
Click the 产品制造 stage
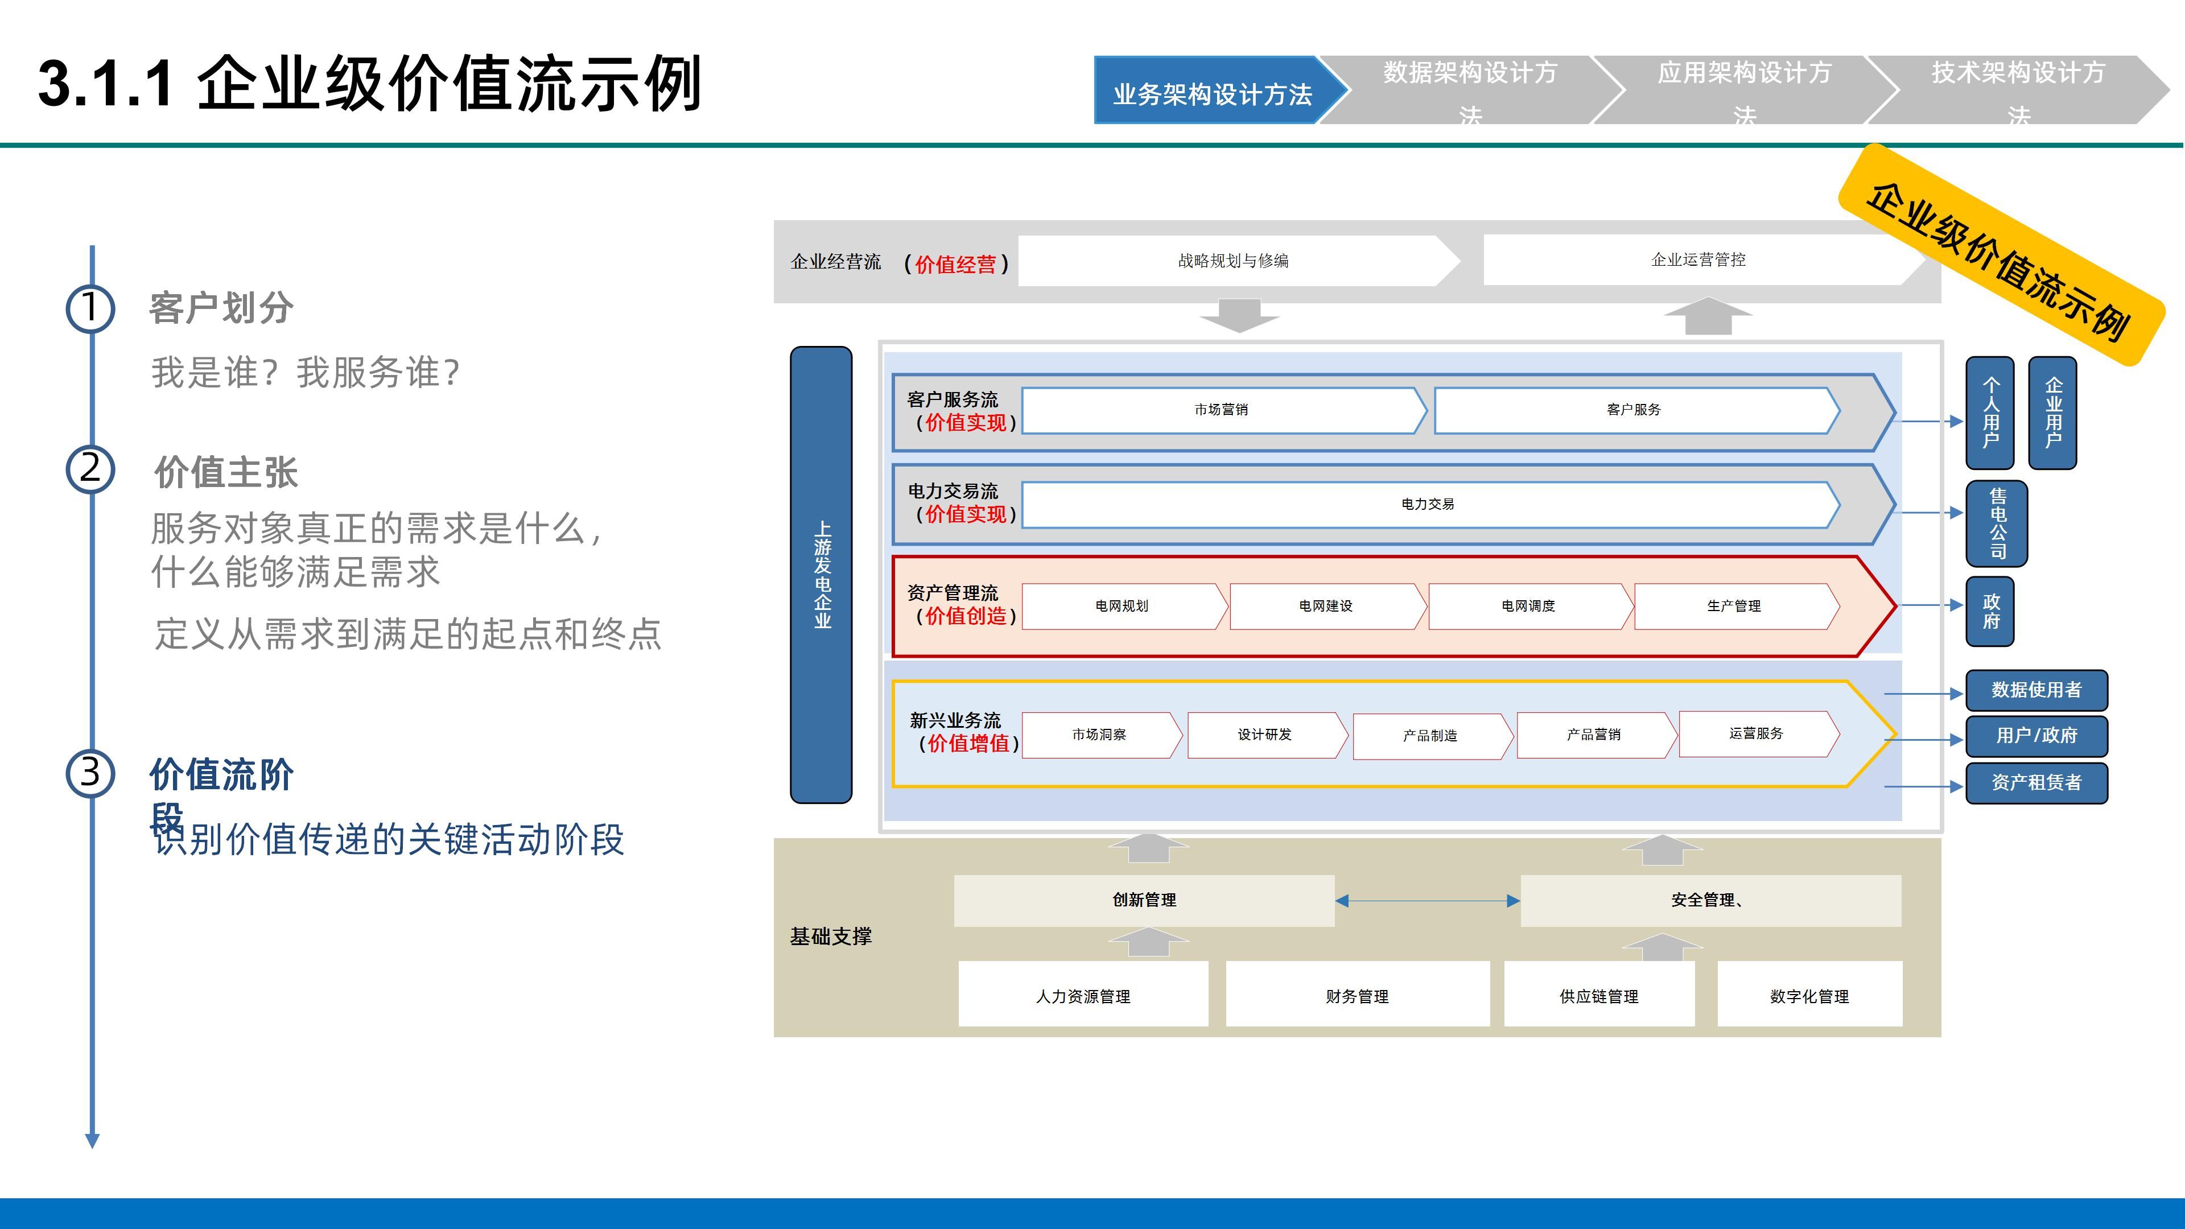click(1433, 736)
